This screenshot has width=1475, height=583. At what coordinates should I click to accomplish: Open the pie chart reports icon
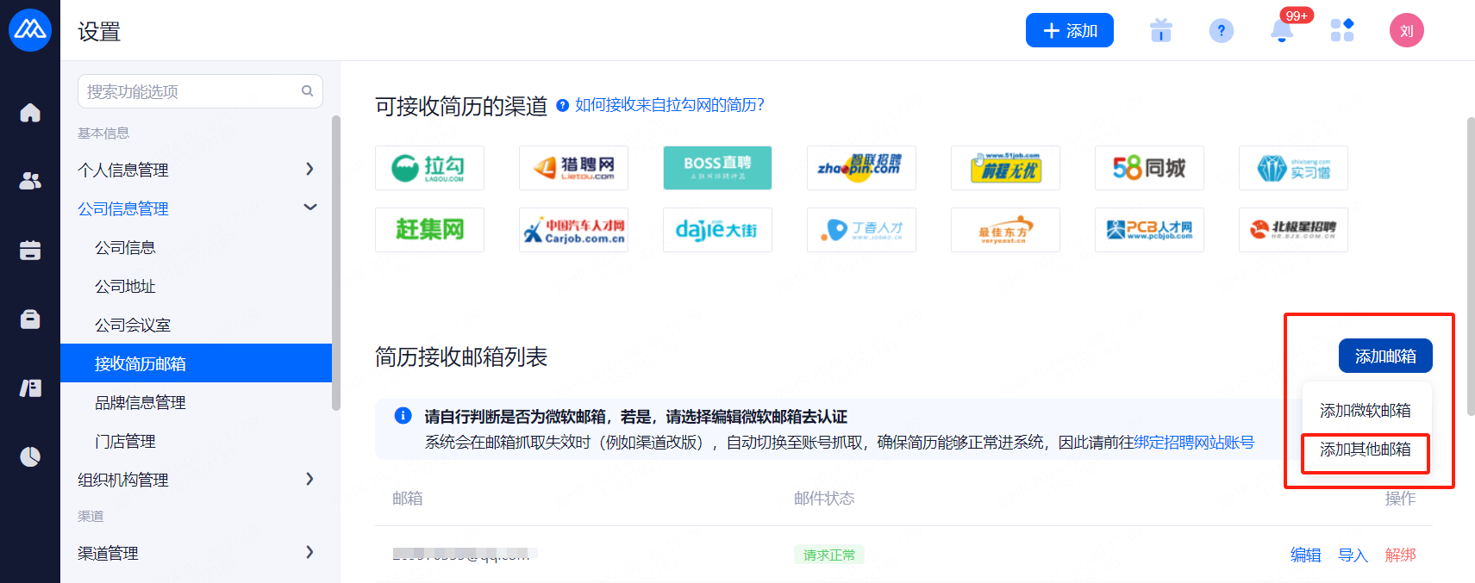(x=30, y=456)
